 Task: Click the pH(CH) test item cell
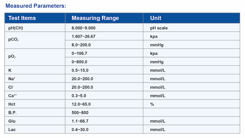point(16,28)
